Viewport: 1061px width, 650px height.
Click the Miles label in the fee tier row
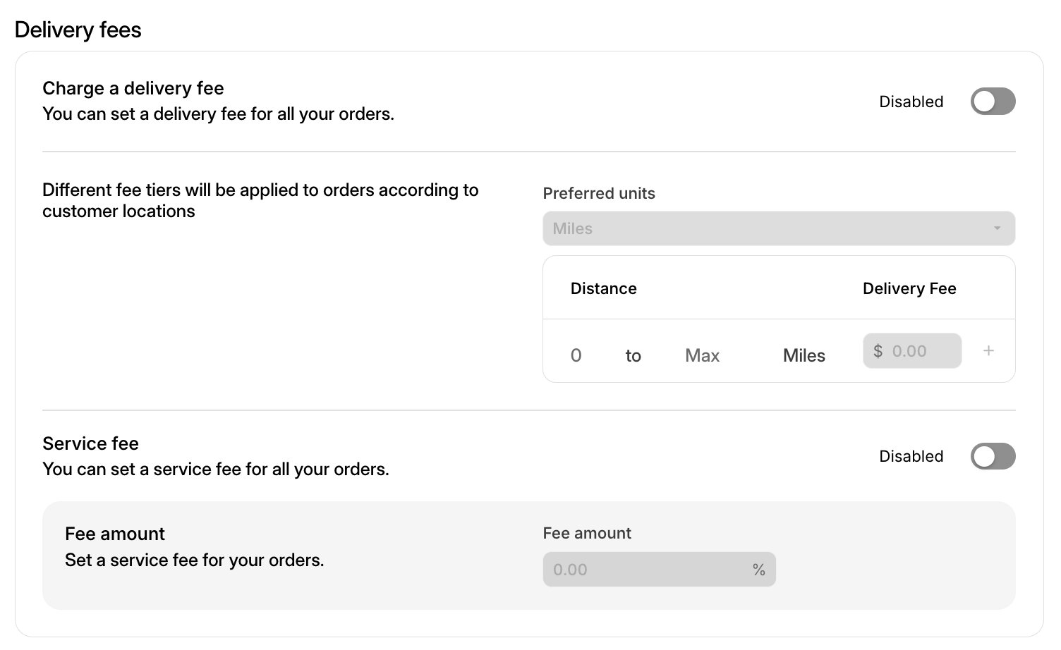pyautogui.click(x=804, y=355)
